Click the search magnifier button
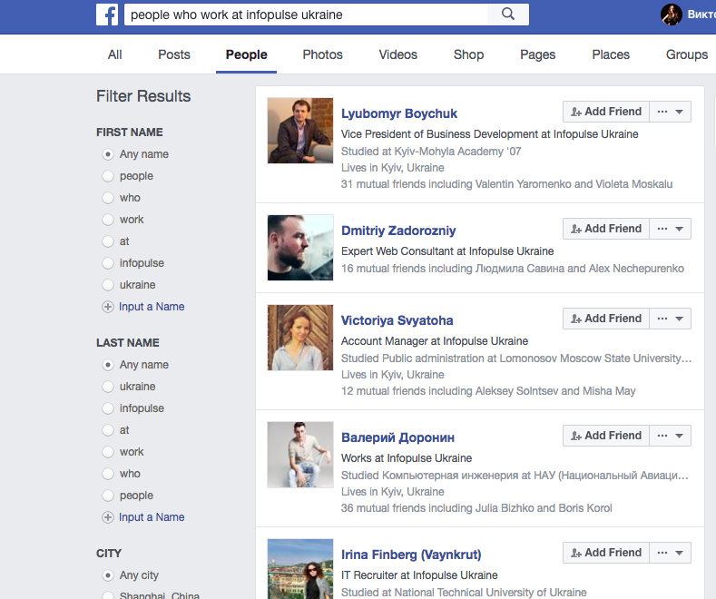716x599 pixels. 508,15
